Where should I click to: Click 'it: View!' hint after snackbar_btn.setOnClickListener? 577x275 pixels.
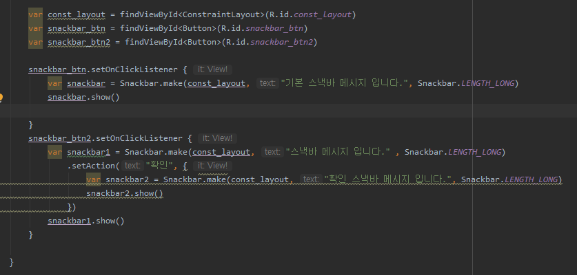click(213, 69)
